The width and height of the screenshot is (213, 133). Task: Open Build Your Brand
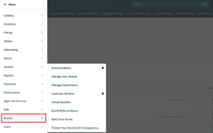point(62,119)
